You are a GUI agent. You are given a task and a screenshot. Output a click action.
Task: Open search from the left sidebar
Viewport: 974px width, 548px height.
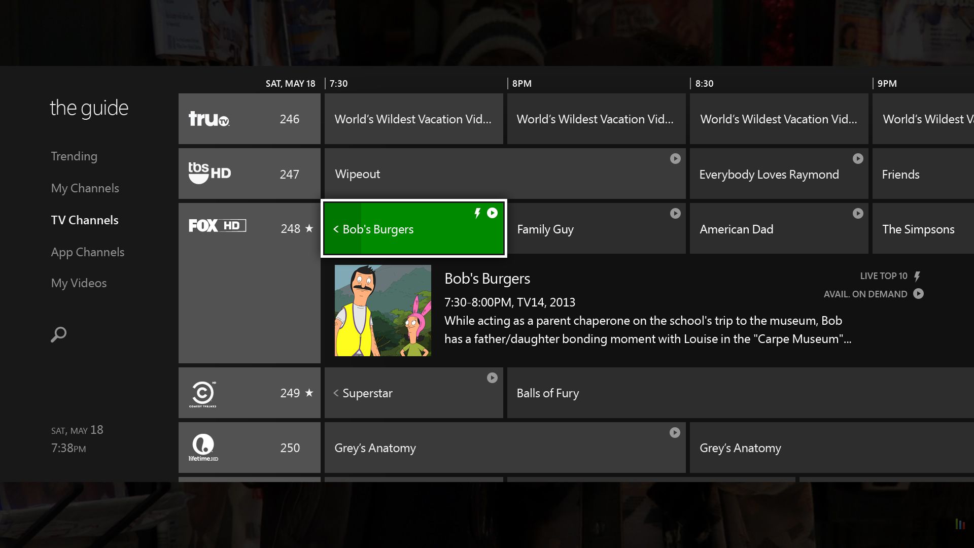coord(58,334)
